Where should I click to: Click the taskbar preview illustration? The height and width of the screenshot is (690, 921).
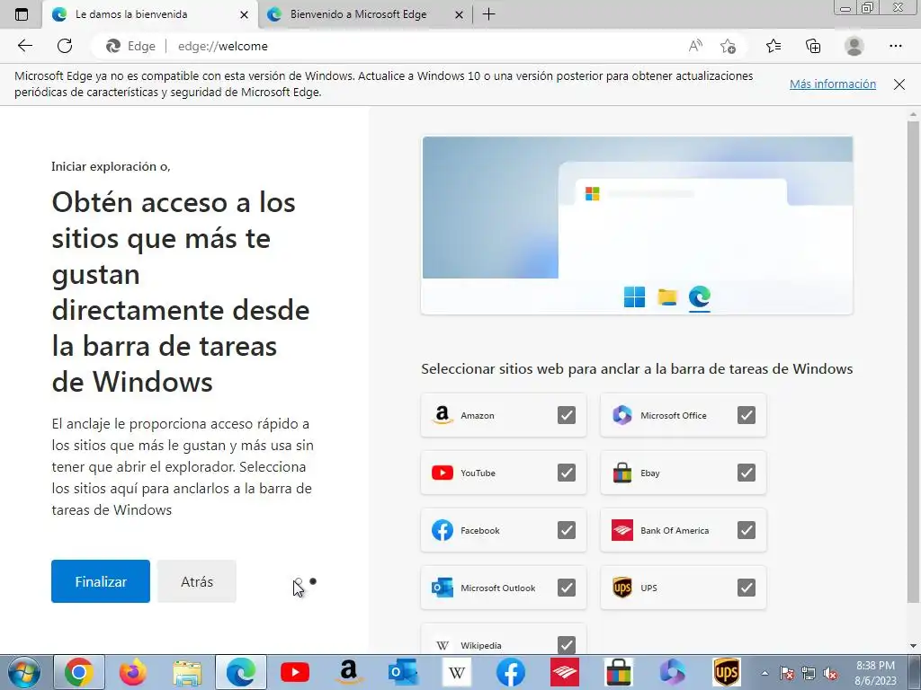tap(638, 226)
